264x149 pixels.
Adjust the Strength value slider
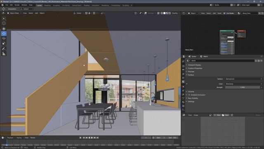click(243, 87)
